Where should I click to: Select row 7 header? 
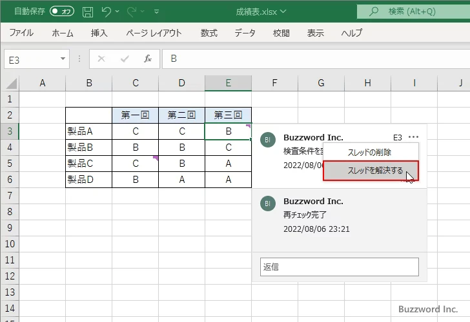tap(10, 196)
